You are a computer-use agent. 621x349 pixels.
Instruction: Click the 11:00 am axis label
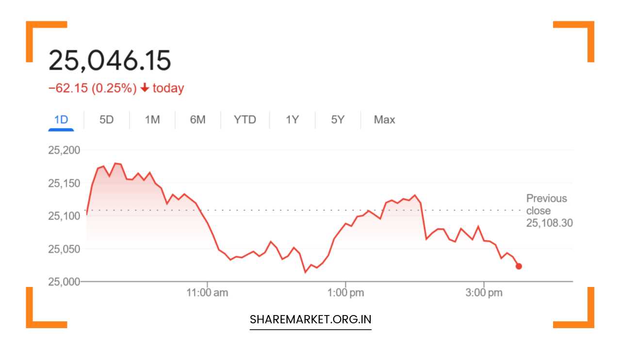coord(208,293)
